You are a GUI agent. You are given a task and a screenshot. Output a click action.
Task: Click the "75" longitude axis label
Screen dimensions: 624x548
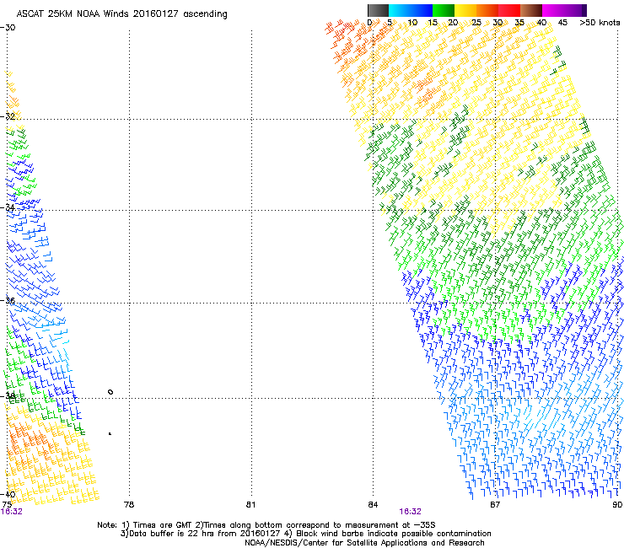[7, 505]
